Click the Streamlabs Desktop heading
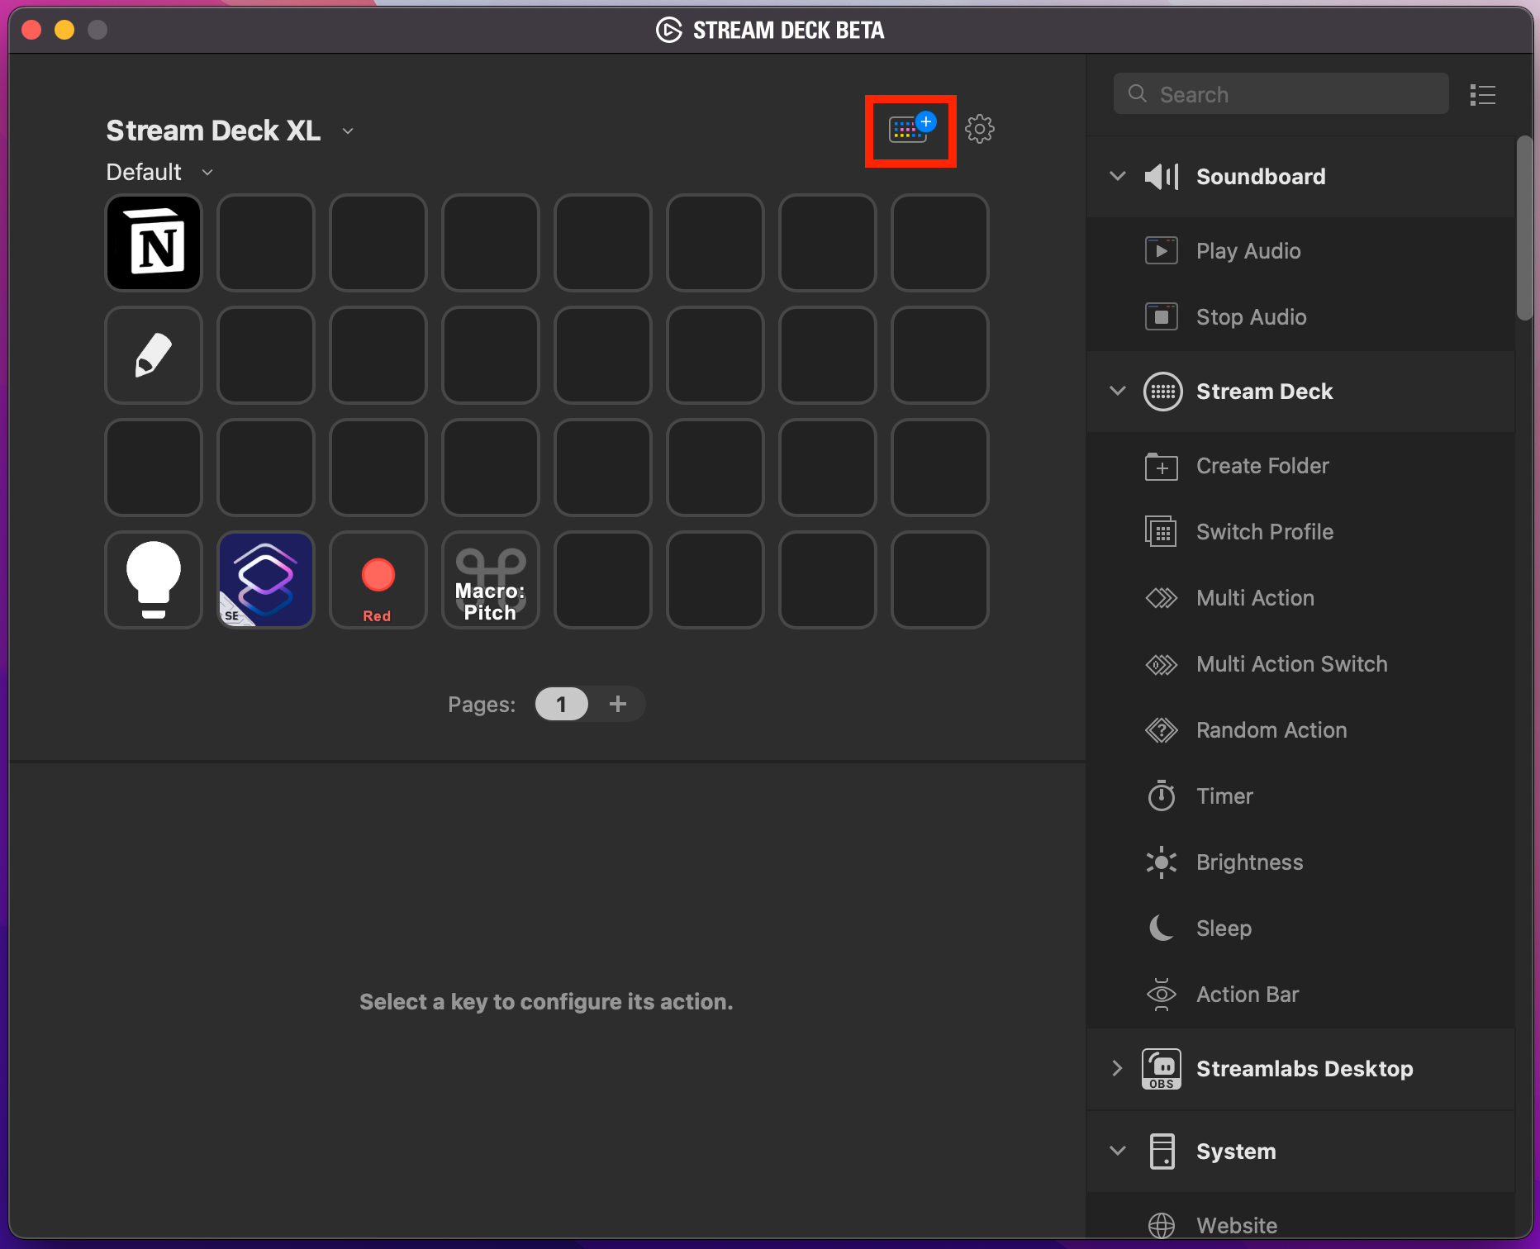1540x1249 pixels. [x=1305, y=1069]
